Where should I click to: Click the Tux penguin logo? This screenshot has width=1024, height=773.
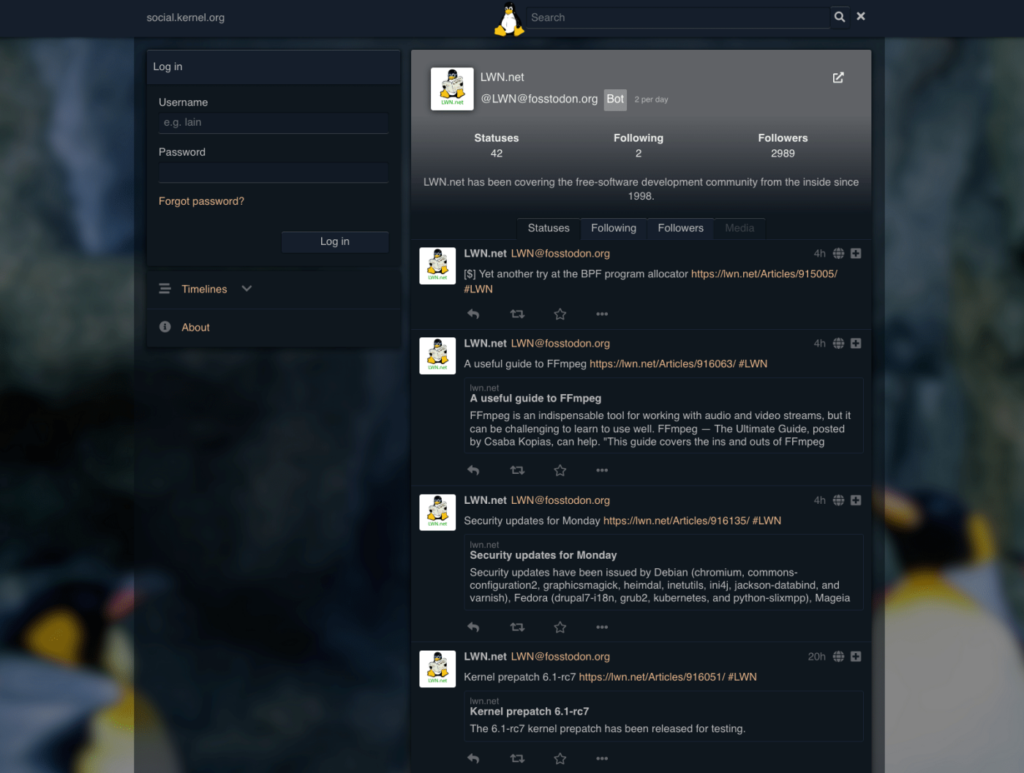[x=509, y=19]
